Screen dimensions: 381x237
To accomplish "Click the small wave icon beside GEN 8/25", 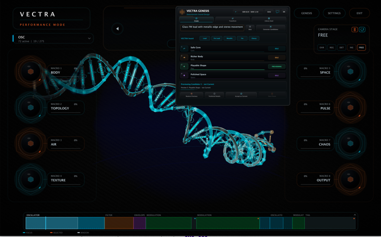I will tap(236, 12).
